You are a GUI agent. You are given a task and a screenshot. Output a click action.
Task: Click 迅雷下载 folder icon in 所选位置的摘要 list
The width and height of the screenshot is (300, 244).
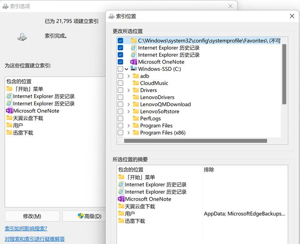point(121,221)
